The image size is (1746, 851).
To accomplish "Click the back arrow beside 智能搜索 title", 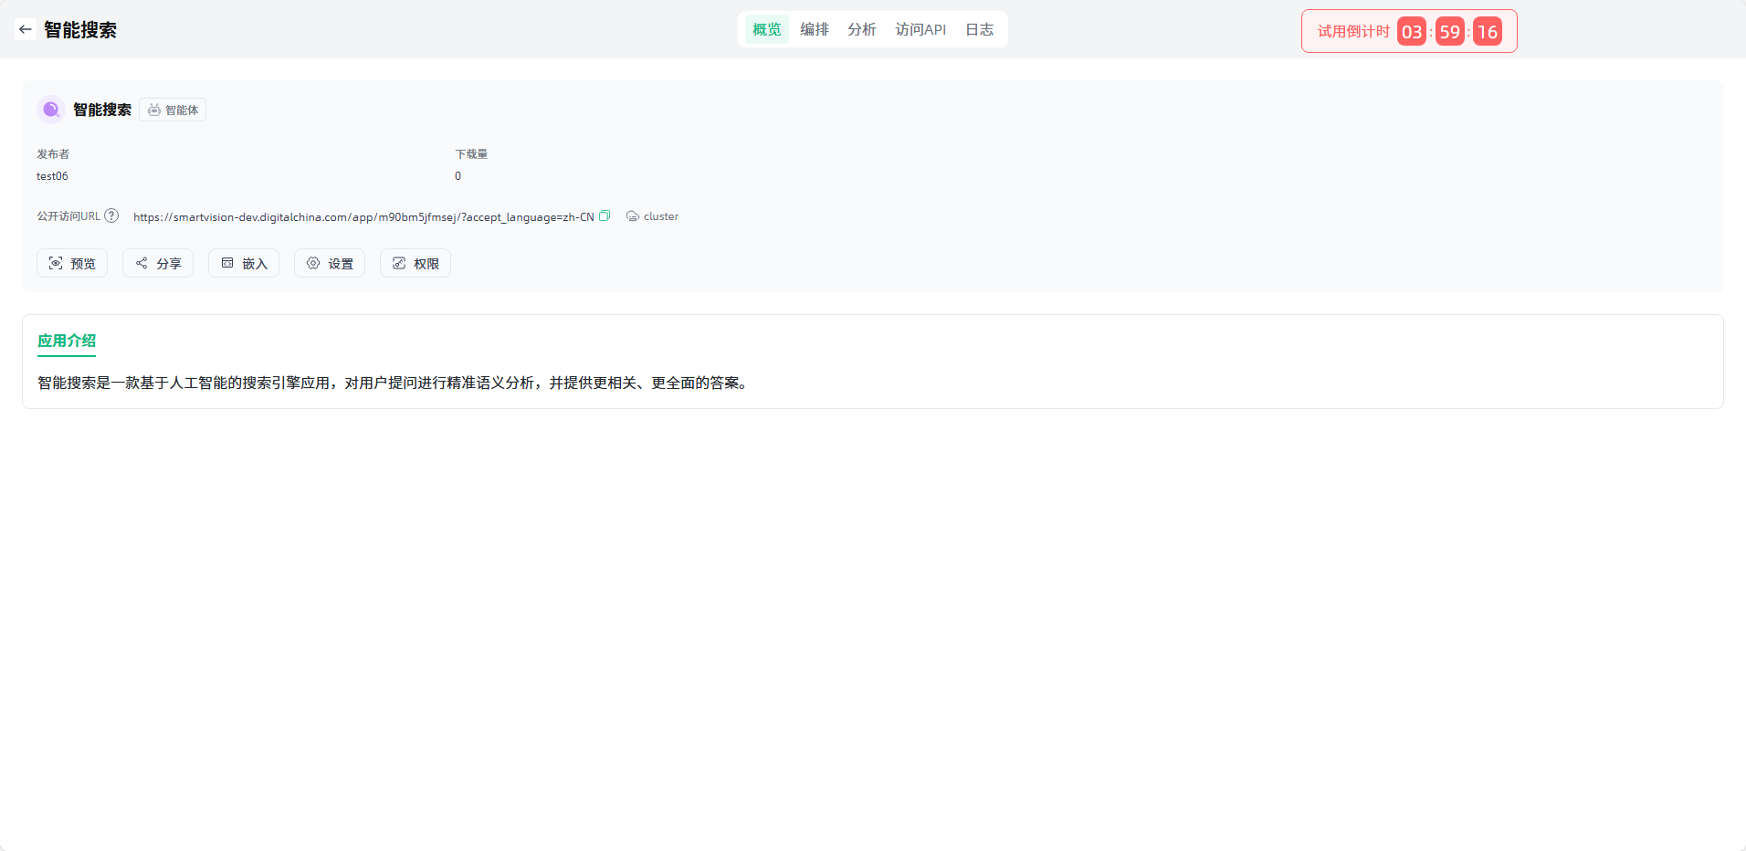I will point(26,29).
